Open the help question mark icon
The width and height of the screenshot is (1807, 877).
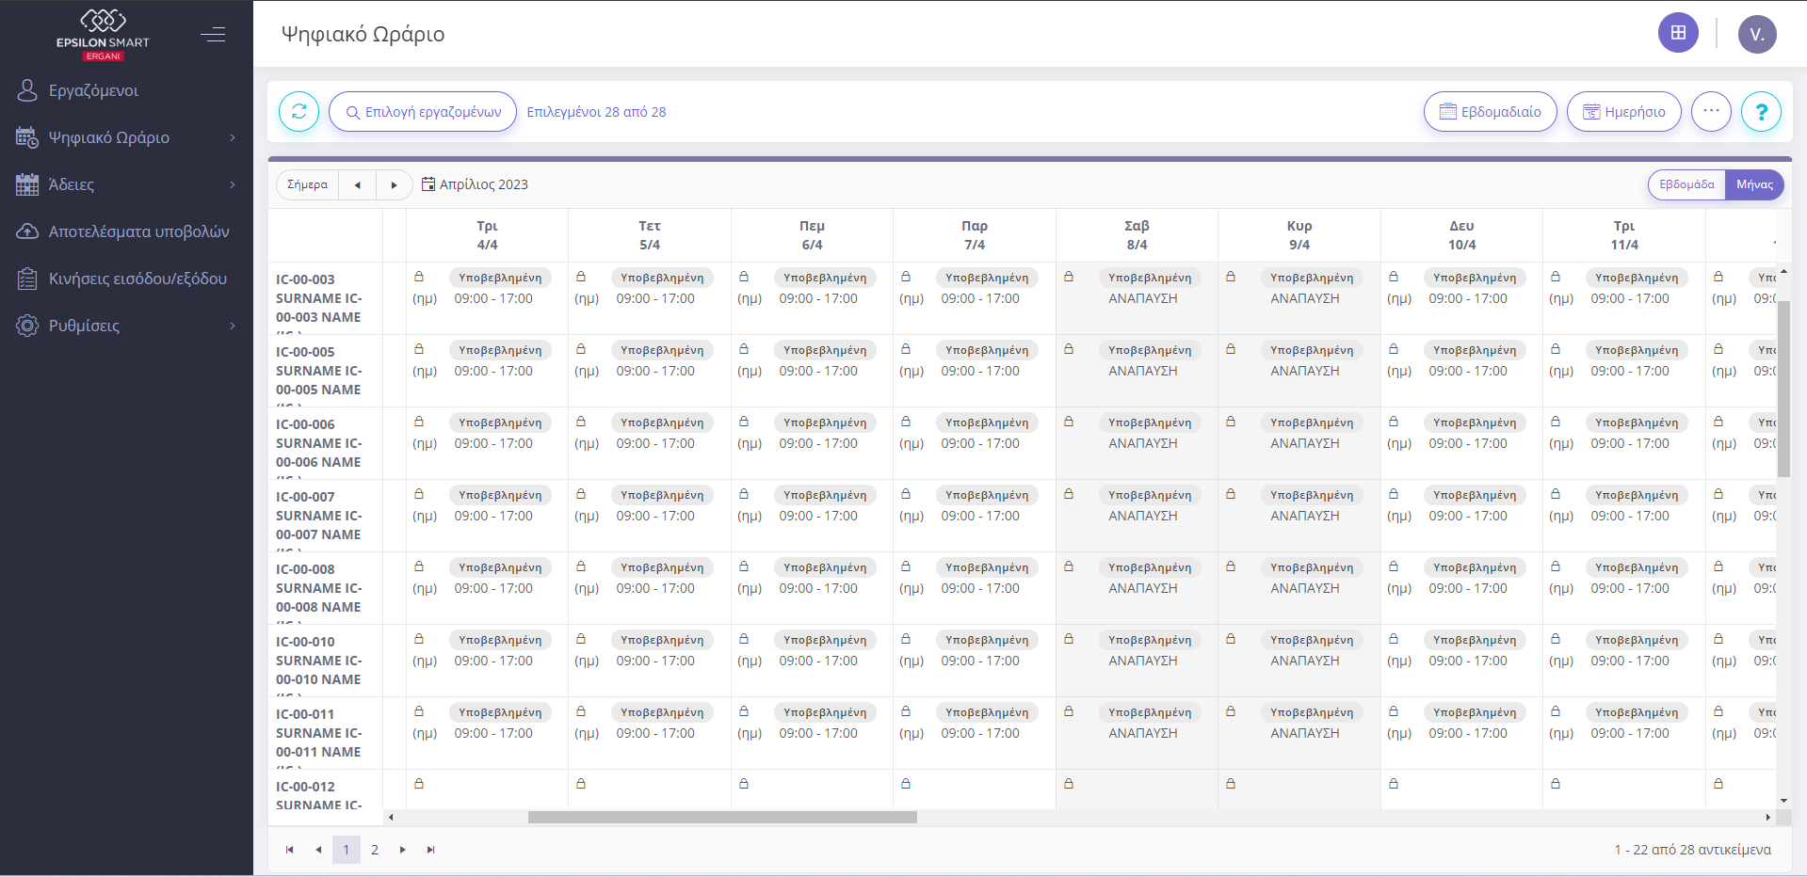1760,112
